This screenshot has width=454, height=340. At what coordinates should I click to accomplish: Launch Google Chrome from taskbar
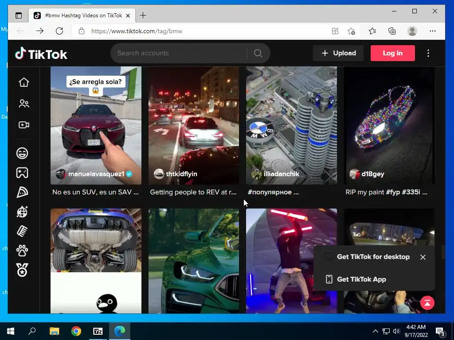pos(76,331)
